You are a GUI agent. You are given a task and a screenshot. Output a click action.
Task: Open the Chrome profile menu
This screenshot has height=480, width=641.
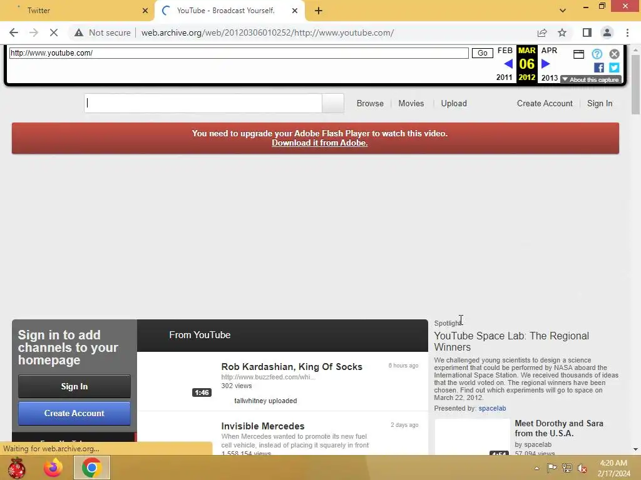pos(607,32)
